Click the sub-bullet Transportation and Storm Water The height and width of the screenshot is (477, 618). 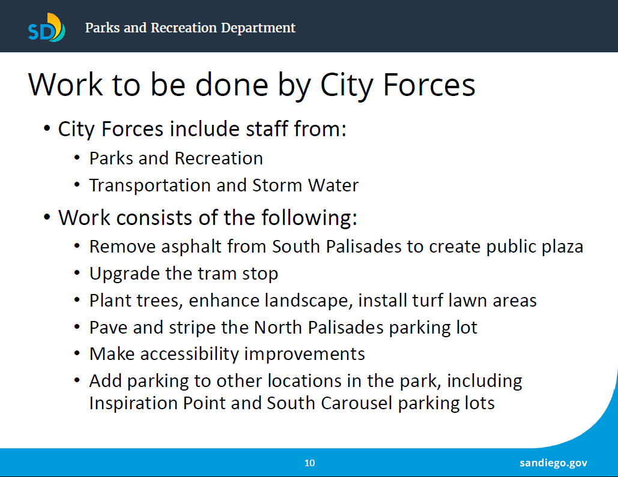tap(224, 185)
